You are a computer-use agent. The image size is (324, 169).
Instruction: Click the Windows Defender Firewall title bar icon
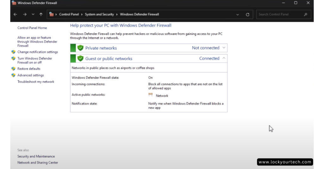tap(14, 3)
